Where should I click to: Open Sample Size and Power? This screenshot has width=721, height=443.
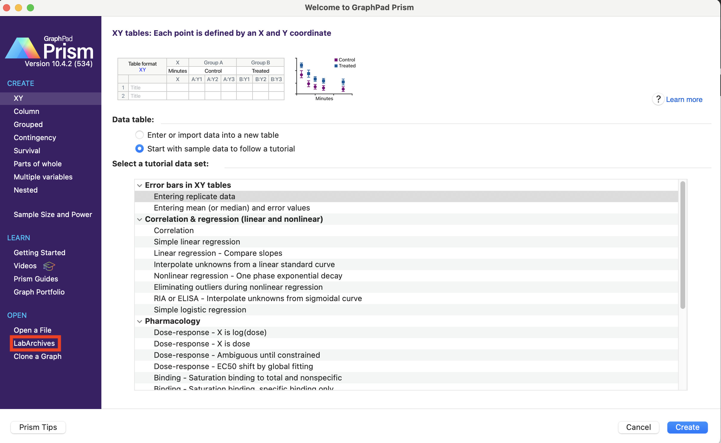pos(53,214)
